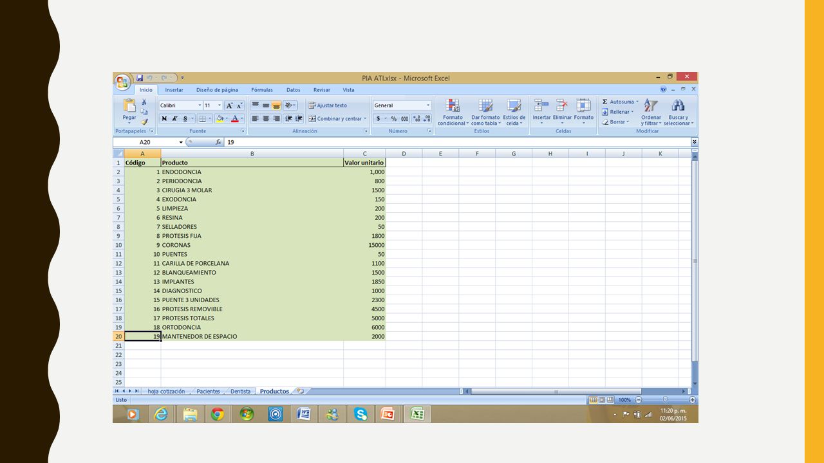824x463 pixels.
Task: Open the General number format dropdown
Action: tap(428, 105)
